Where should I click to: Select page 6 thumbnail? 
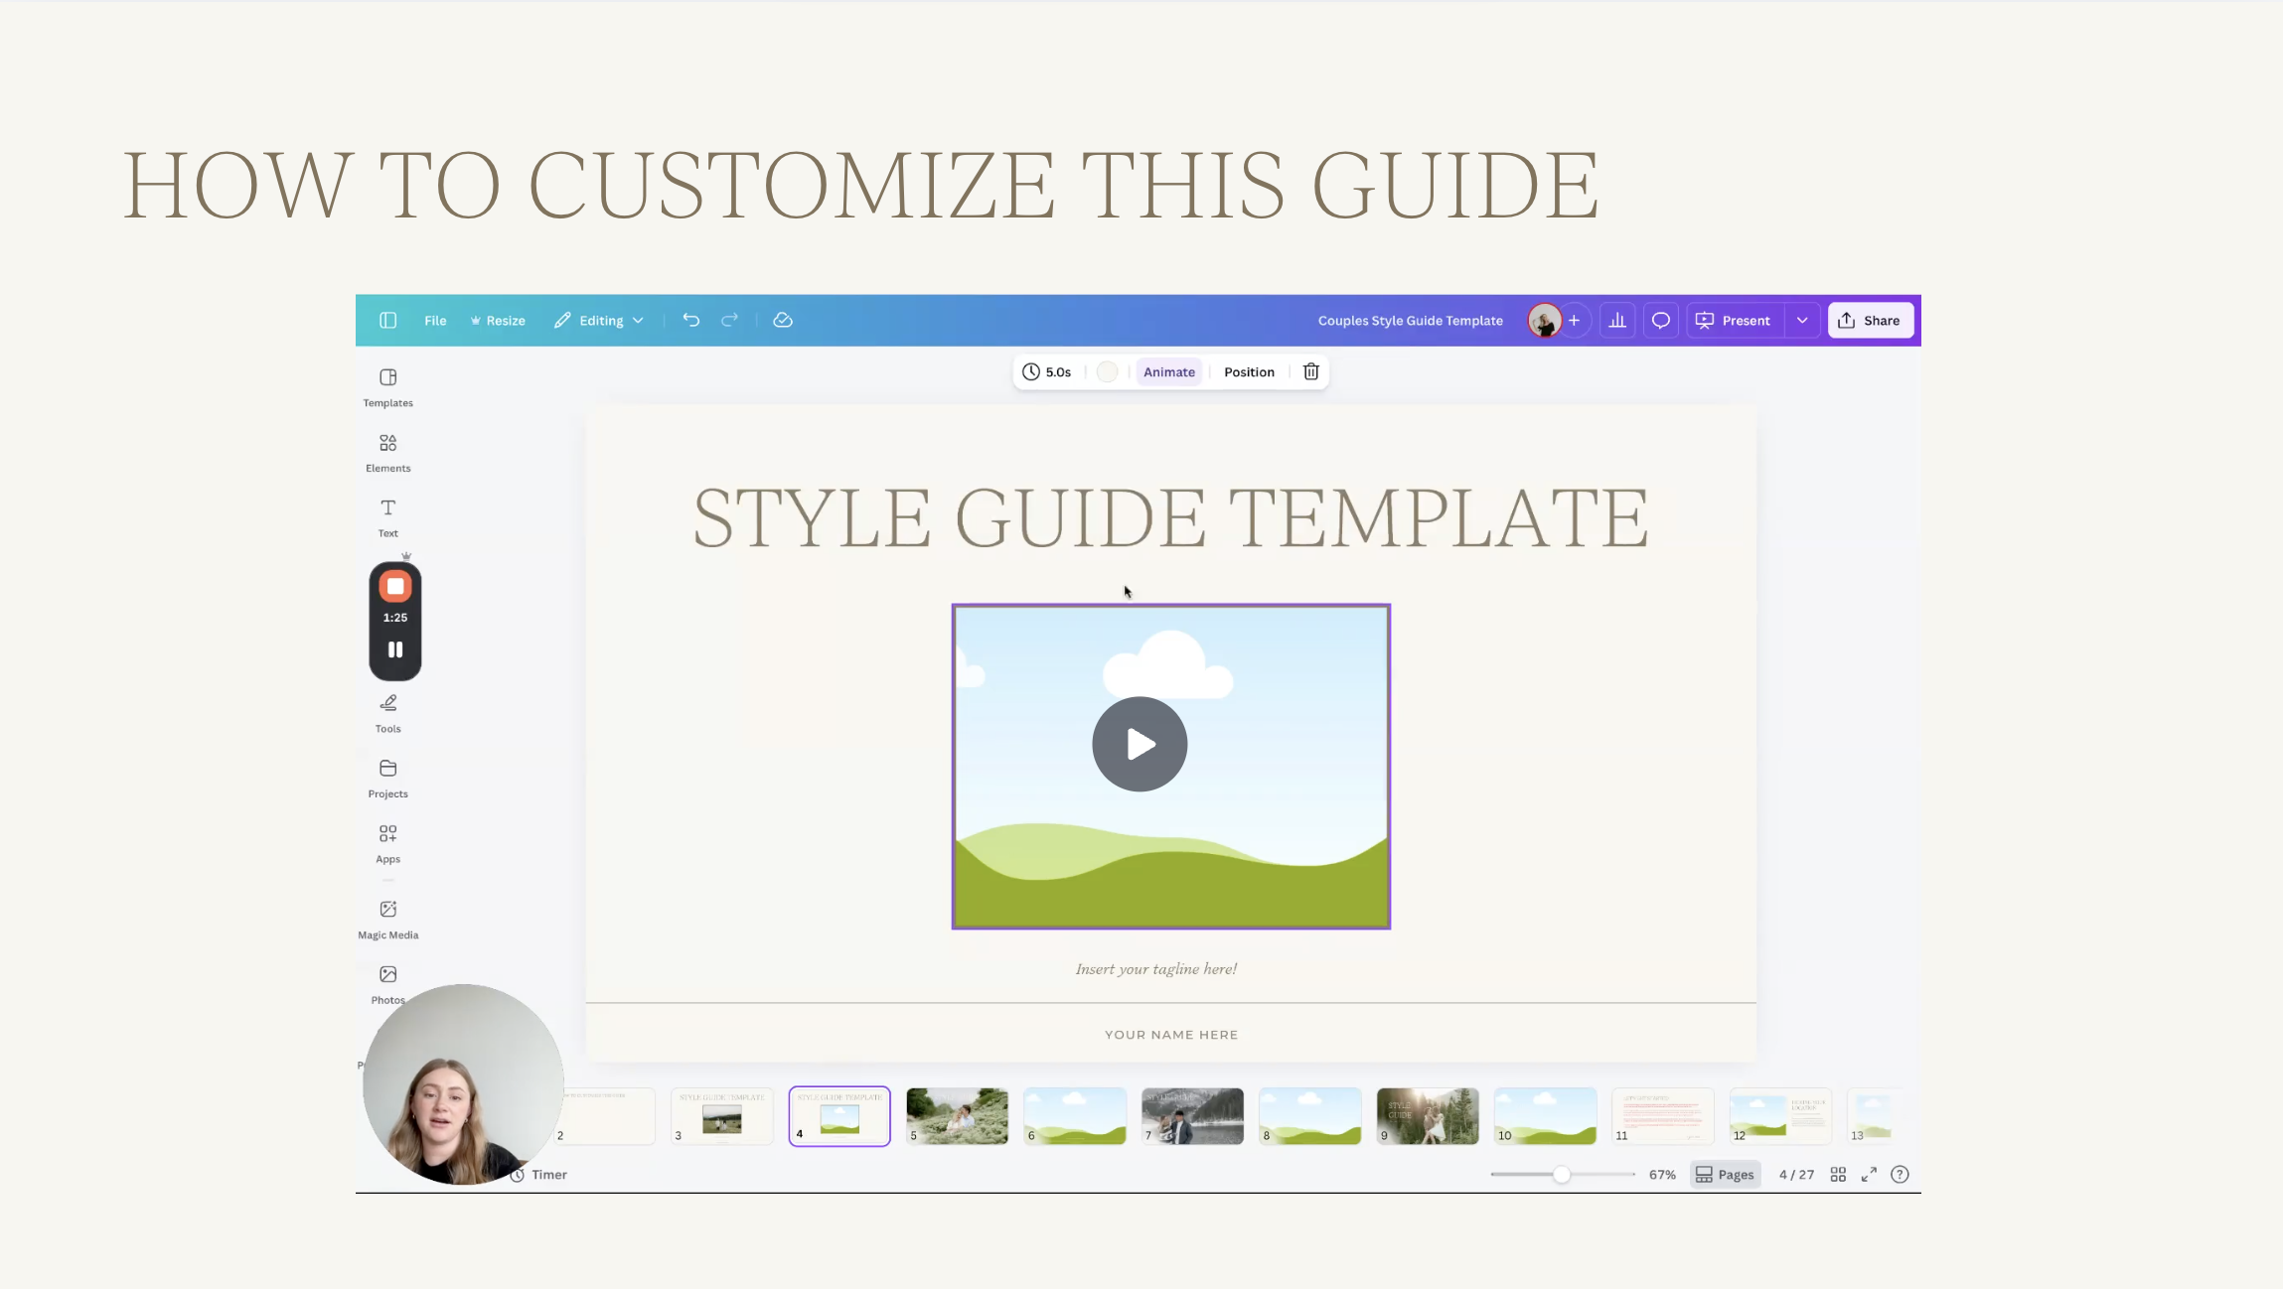pos(1075,1116)
